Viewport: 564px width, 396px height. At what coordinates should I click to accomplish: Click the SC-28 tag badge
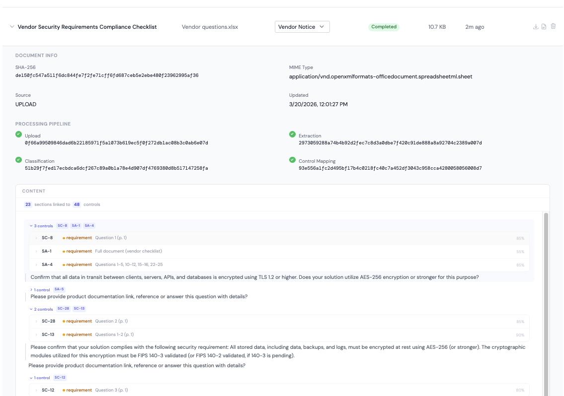point(63,309)
